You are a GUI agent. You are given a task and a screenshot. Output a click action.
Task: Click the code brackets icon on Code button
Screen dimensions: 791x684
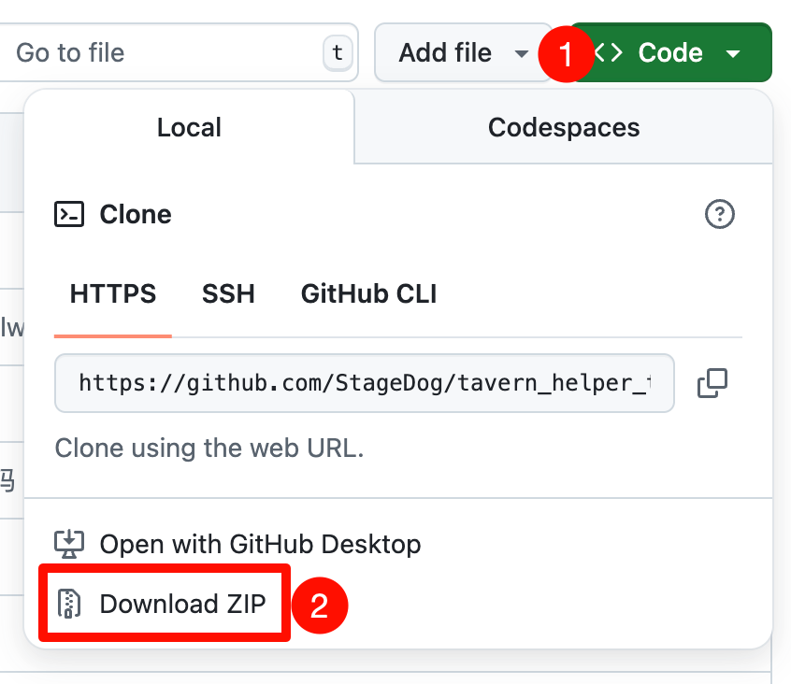coord(608,52)
